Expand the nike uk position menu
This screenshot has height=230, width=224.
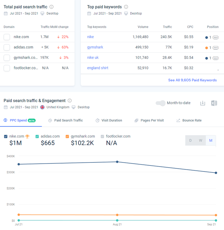[x=215, y=58]
